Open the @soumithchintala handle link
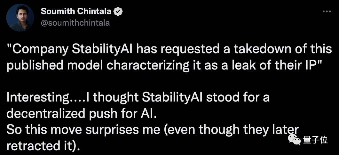 click(75, 23)
